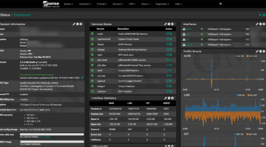Click the spike in the WAN traffic graph

click(x=211, y=73)
